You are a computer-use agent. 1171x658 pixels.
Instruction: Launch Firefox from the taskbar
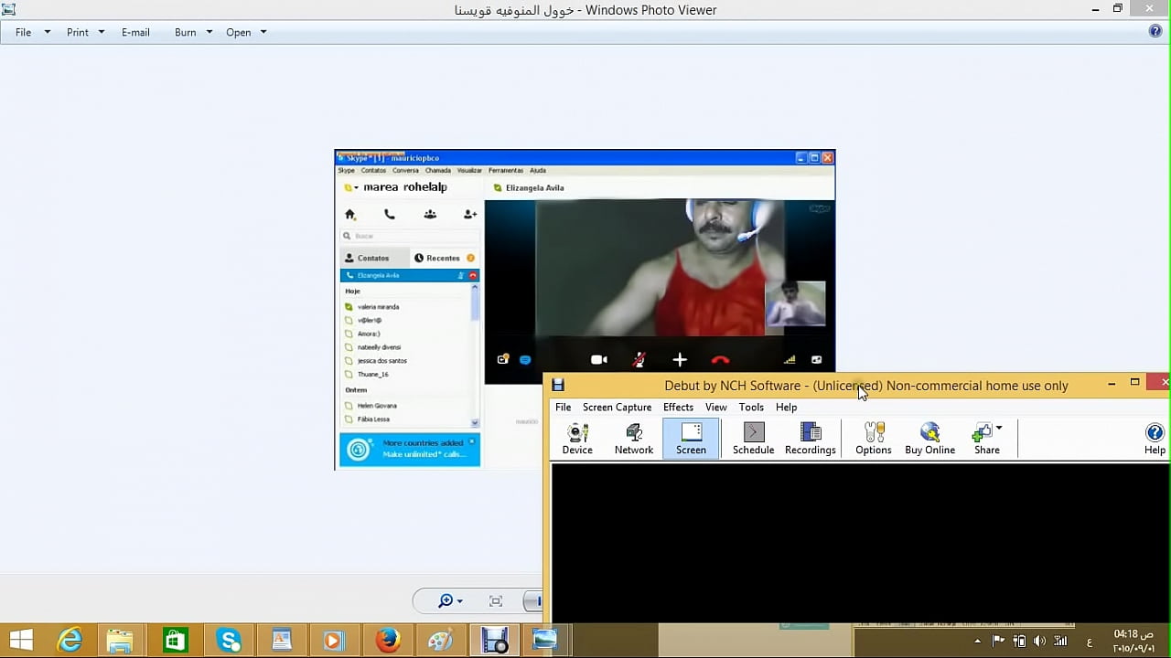[x=388, y=640]
